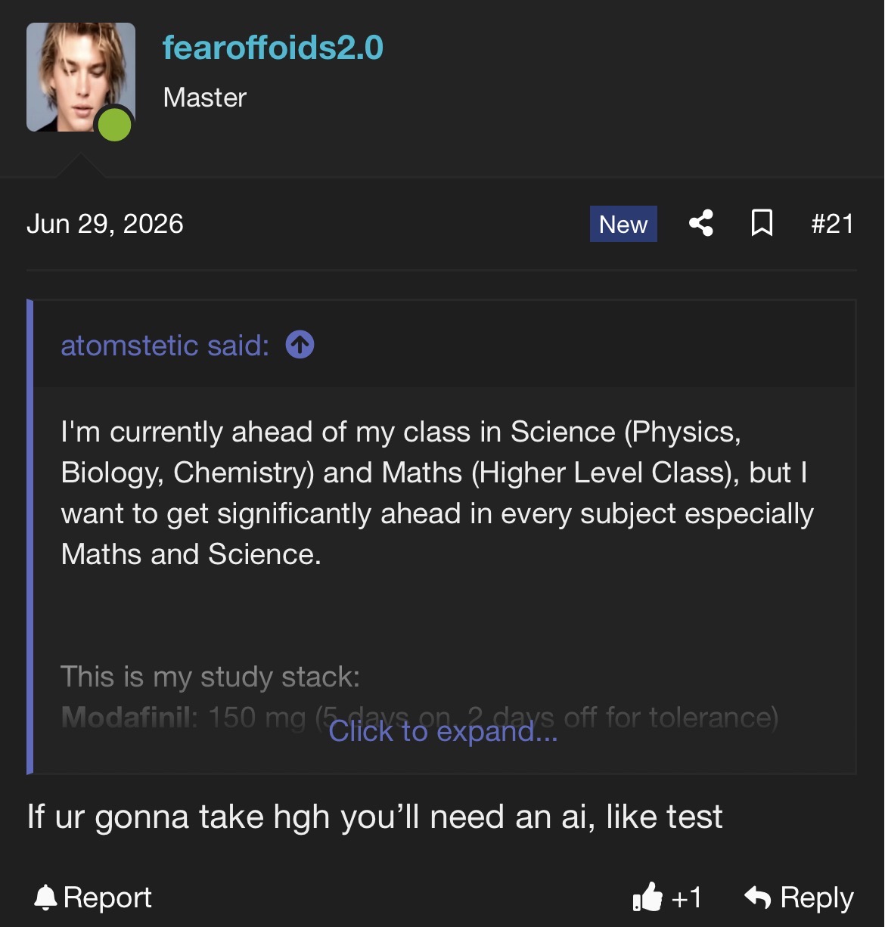
Task: Open the fearoffoids2.0 profile link
Action: [273, 47]
